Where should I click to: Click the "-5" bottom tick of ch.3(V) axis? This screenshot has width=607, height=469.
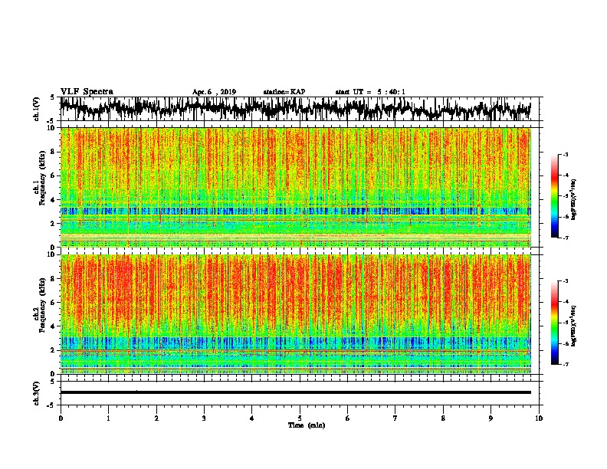[51, 405]
